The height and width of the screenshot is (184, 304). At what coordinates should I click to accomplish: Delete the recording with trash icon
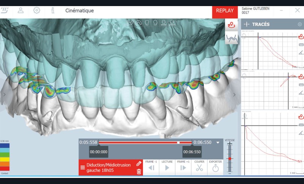click(x=139, y=171)
